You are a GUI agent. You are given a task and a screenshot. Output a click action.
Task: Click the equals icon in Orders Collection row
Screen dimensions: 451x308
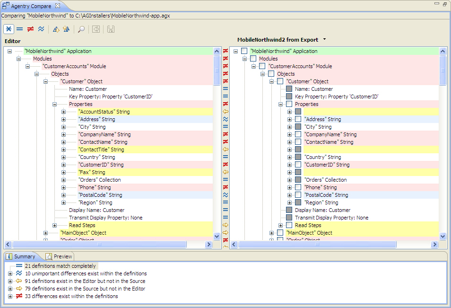(225, 180)
